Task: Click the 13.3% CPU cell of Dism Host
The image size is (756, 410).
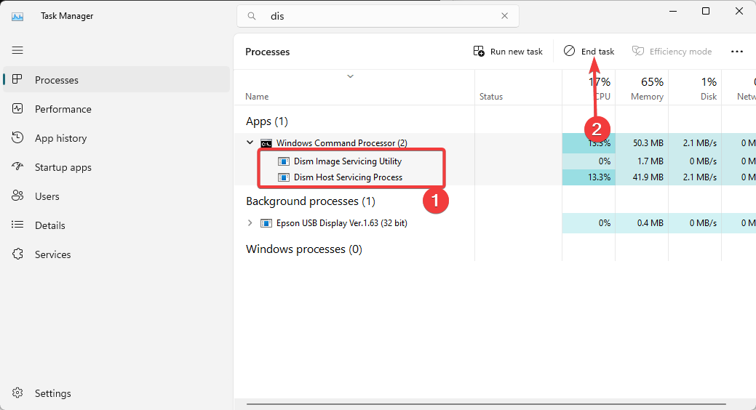Action: pos(589,177)
